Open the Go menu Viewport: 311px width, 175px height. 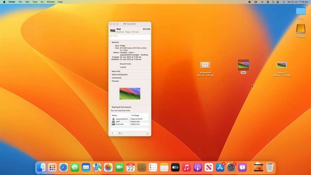42,2
